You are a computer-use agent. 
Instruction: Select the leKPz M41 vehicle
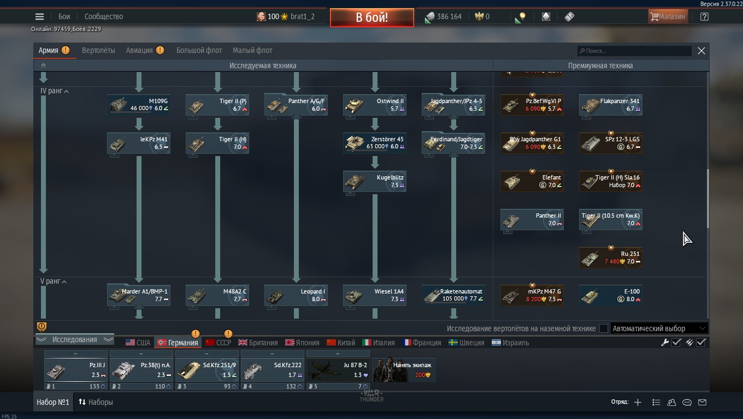point(139,143)
